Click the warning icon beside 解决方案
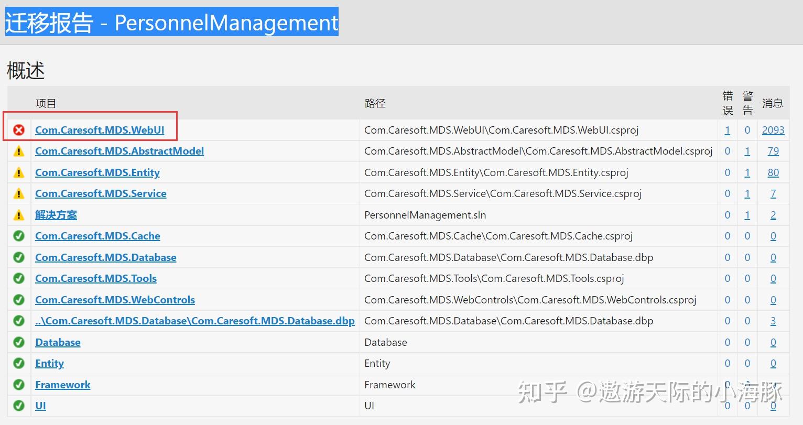Screen dimensions: 803x425 [19, 215]
